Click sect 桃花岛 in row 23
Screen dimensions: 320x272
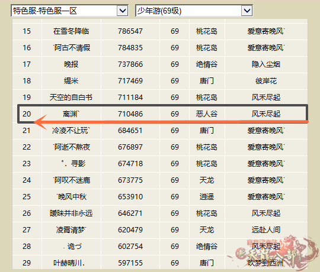[x=207, y=163]
